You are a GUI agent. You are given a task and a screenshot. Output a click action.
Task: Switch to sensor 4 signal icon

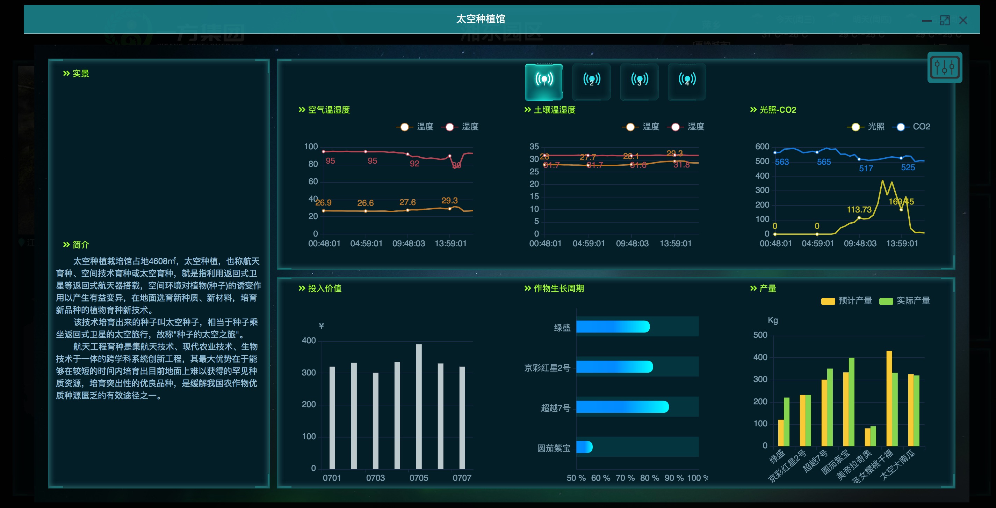[687, 82]
